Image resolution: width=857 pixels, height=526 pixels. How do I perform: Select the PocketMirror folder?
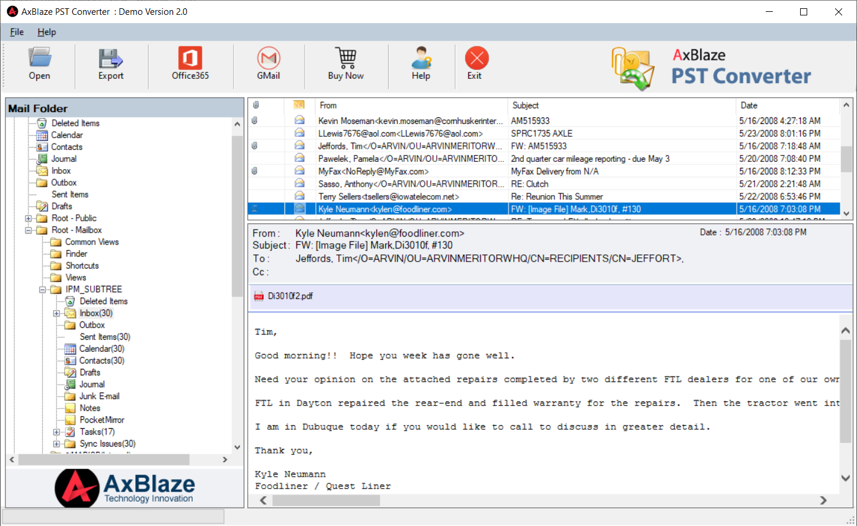click(x=102, y=420)
